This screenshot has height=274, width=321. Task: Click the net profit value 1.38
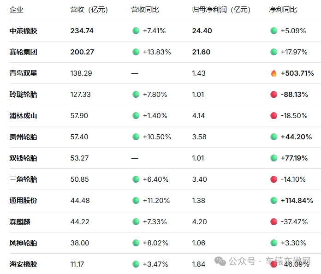click(199, 201)
